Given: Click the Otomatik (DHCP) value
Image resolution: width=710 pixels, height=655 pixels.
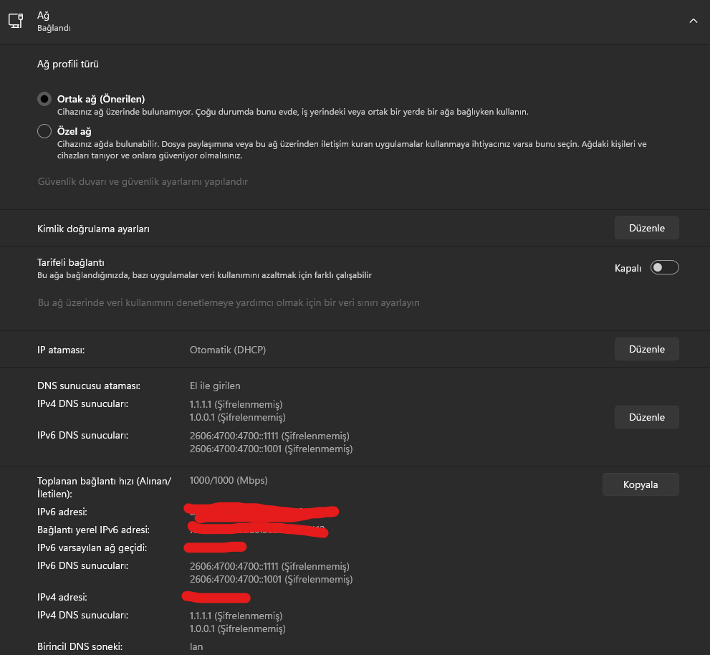Looking at the screenshot, I should tap(228, 350).
